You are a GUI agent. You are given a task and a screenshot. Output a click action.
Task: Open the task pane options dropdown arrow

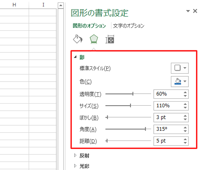point(188,11)
